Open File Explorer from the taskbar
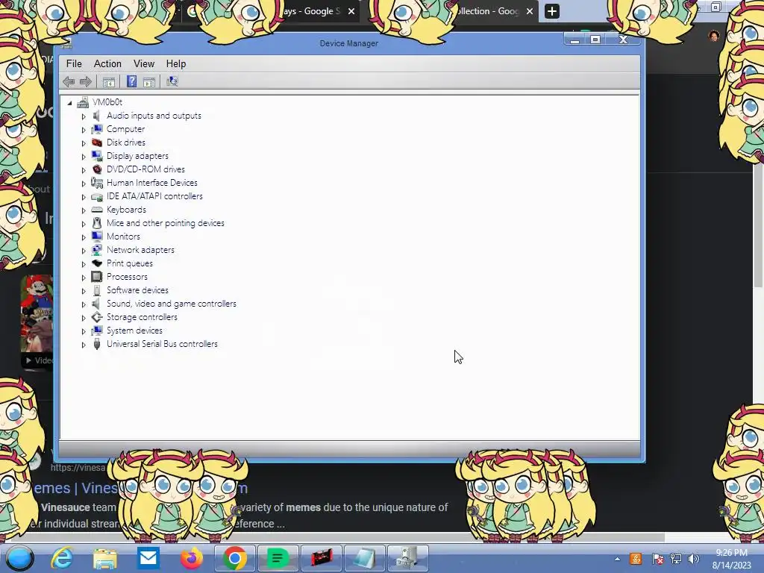The image size is (764, 573). tap(105, 559)
